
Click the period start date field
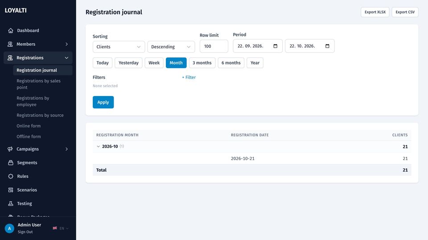coord(258,46)
